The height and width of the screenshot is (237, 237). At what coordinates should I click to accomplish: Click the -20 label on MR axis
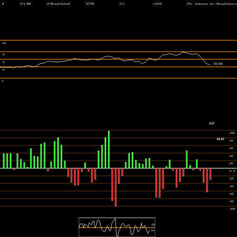click(231, 179)
